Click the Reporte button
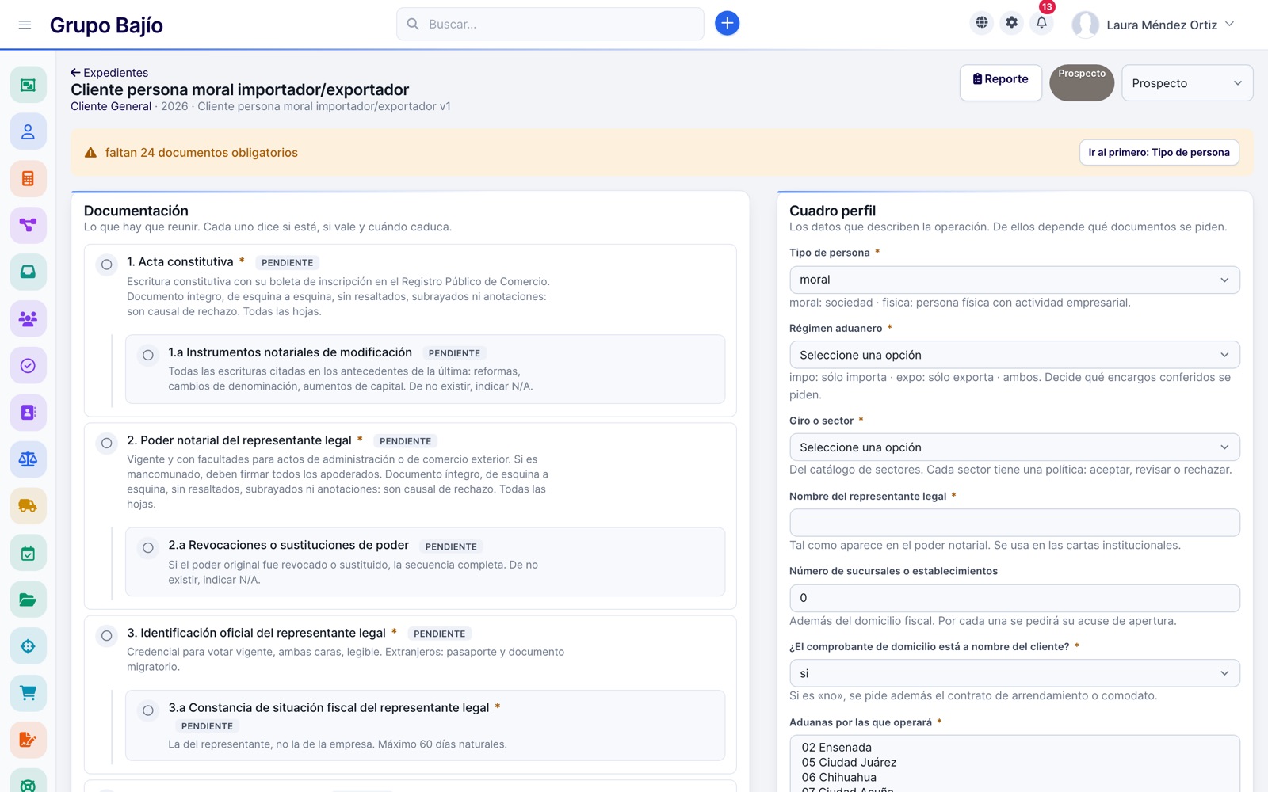1268x792 pixels. 1001,82
